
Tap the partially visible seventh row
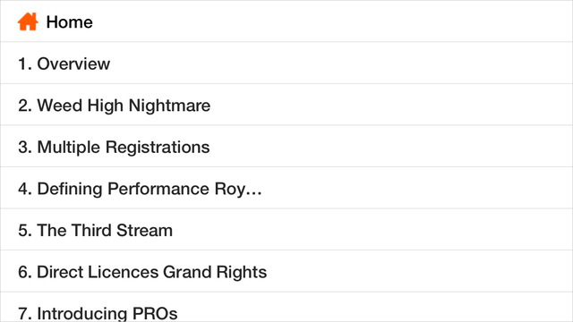tap(286, 307)
